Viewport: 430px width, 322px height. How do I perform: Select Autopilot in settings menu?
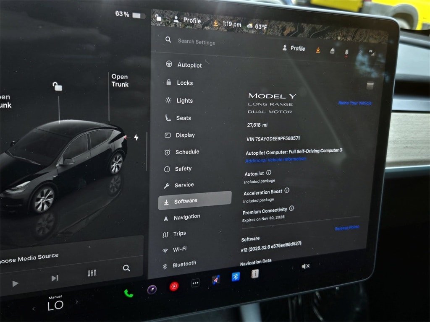[x=189, y=65]
